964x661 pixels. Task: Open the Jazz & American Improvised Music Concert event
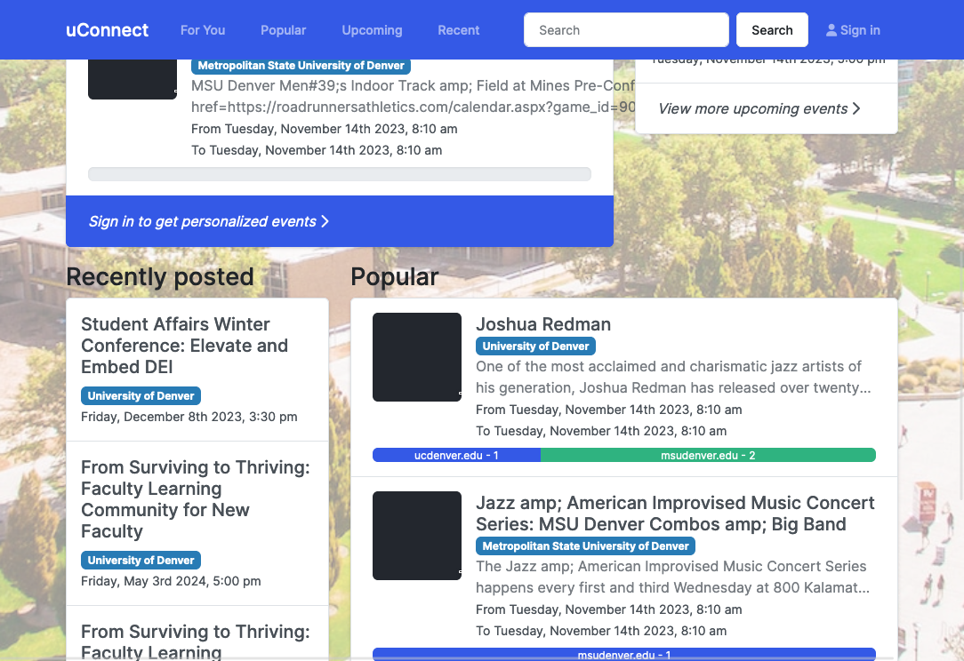(x=675, y=514)
